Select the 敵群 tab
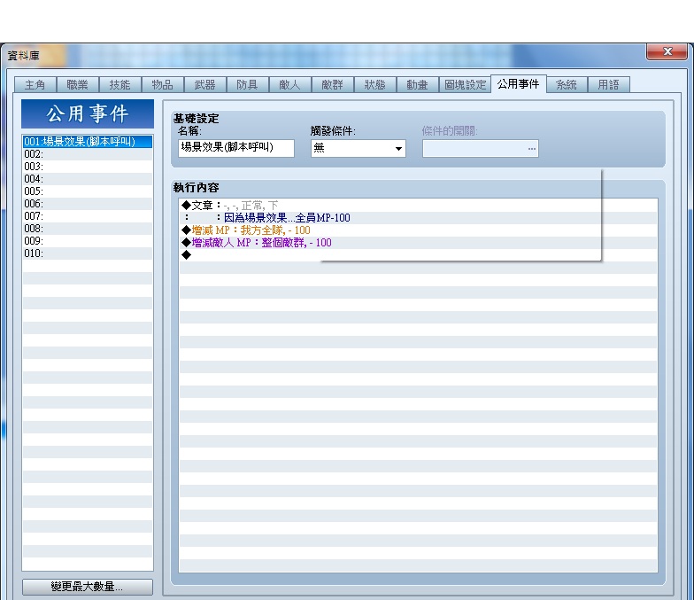The width and height of the screenshot is (694, 600). (x=333, y=84)
